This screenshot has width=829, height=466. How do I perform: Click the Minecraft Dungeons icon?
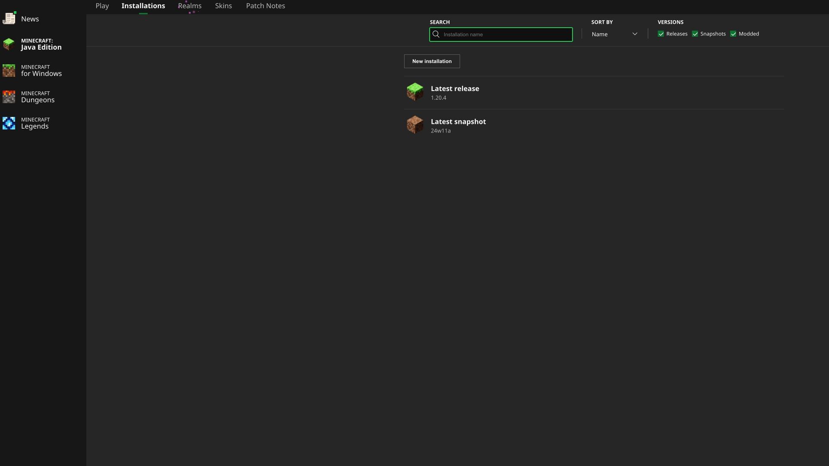(9, 97)
